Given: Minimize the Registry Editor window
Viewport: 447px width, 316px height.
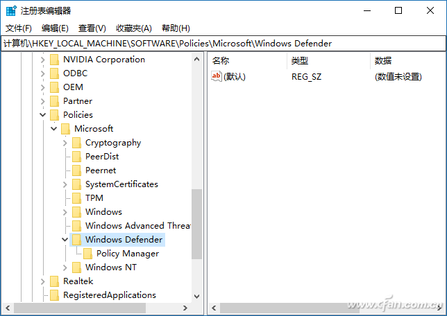Looking at the screenshot, I should coord(367,11).
